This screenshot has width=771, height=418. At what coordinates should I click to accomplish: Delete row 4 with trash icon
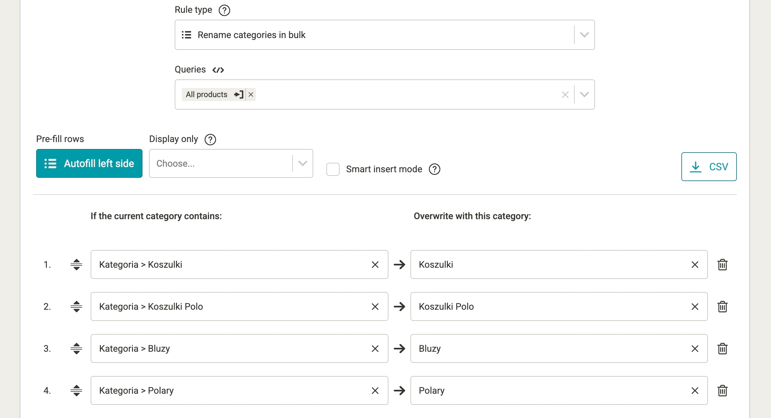coord(722,390)
